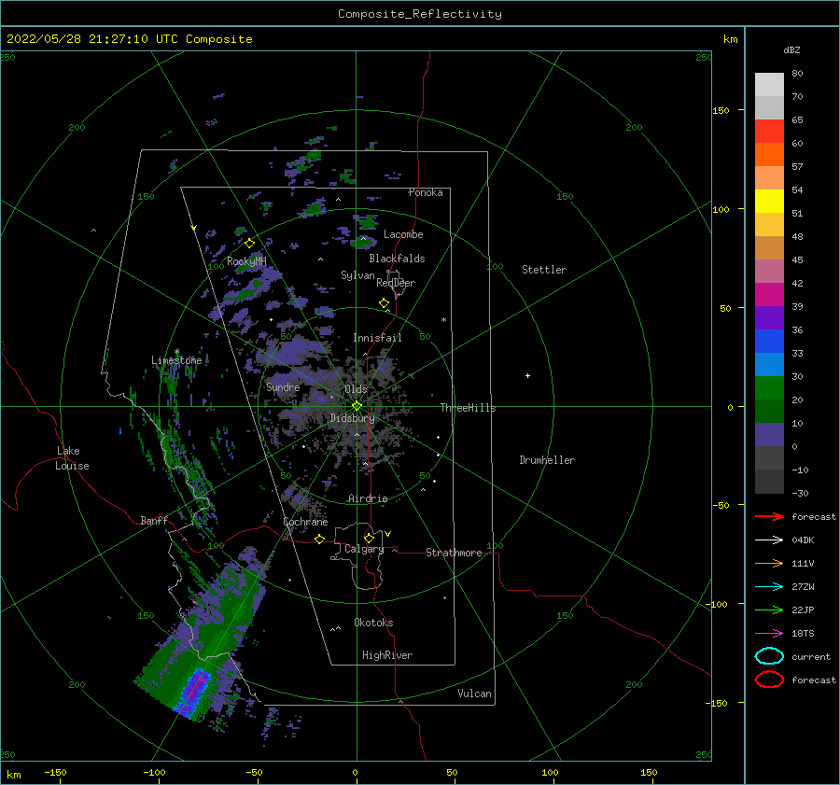Click the RockyMH label
This screenshot has height=785, width=840.
point(246,261)
